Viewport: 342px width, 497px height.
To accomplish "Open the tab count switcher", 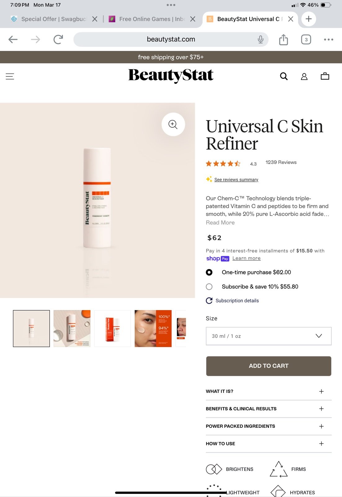I will click(x=306, y=39).
